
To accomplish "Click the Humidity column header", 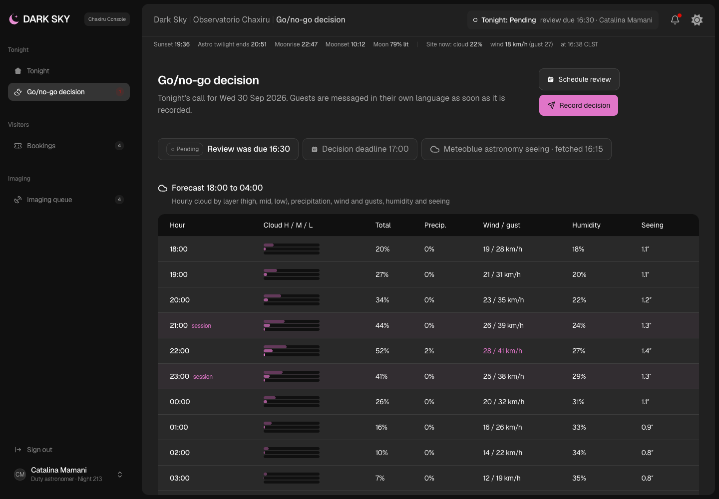I will (586, 225).
